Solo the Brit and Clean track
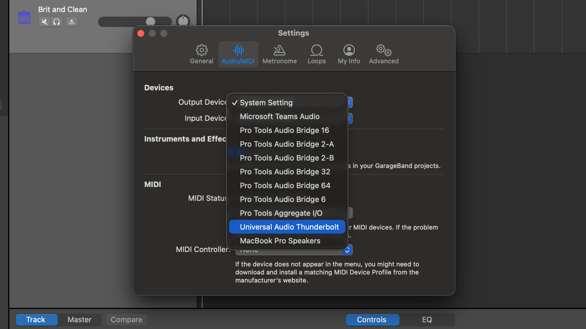The height and width of the screenshot is (329, 586). [x=56, y=22]
